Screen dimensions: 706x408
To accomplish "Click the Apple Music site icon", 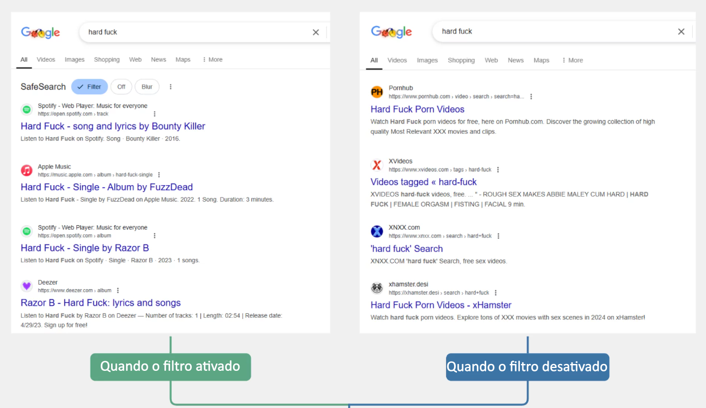I will pos(26,170).
